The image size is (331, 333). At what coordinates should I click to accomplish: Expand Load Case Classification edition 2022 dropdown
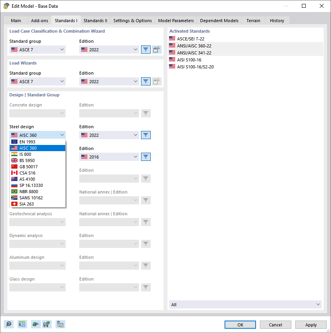tap(109, 50)
